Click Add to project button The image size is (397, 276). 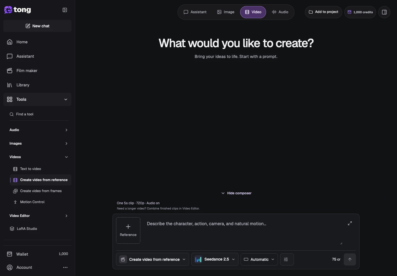[323, 12]
